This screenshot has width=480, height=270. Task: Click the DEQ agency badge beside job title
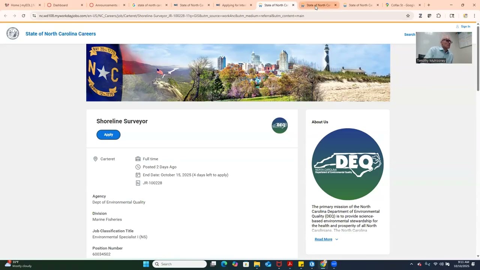pyautogui.click(x=280, y=126)
